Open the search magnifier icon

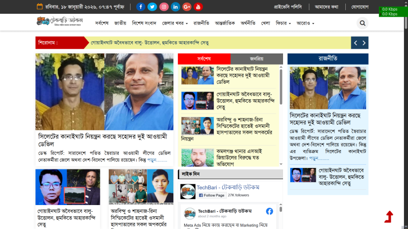pos(363,23)
